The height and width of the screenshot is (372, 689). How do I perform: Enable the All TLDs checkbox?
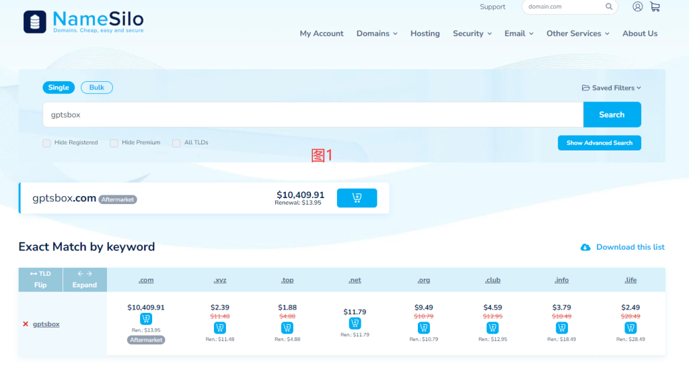point(176,143)
